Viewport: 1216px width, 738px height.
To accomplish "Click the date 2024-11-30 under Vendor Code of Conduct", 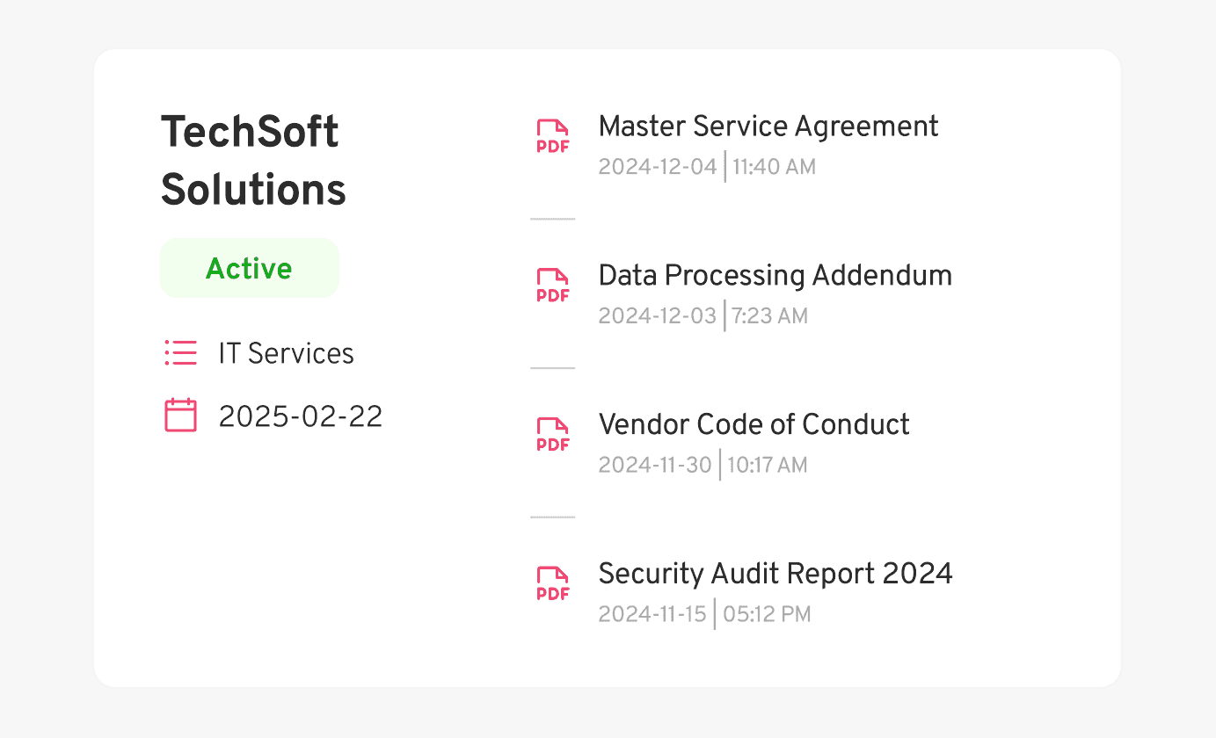I will click(x=654, y=465).
